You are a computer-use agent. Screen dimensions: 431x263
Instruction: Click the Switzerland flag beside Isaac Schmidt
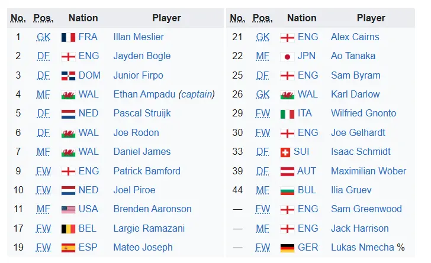pyautogui.click(x=287, y=152)
